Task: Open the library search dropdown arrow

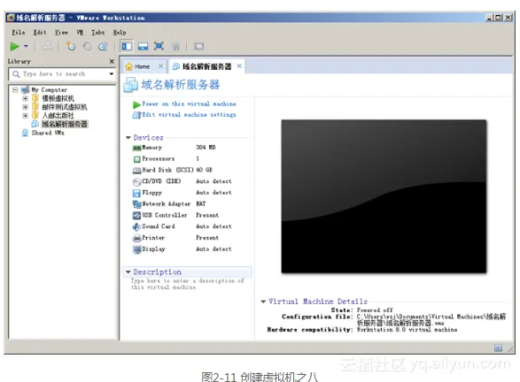Action: [112, 73]
